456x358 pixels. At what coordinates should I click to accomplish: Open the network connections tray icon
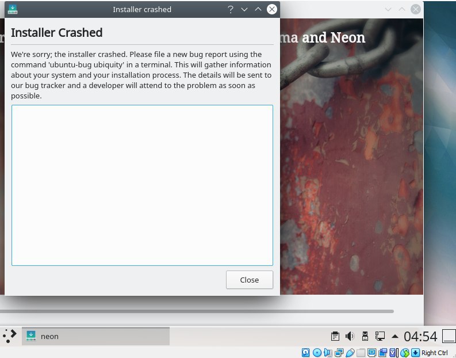pos(380,336)
